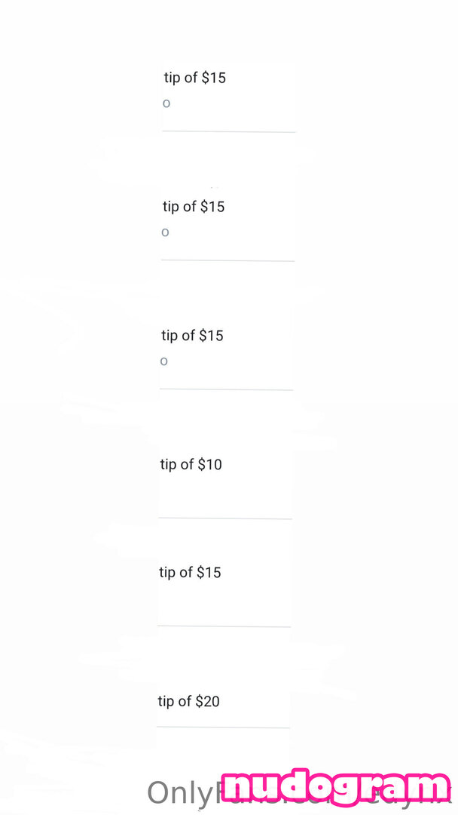Click the topmost "tip of $15" message
This screenshot has height=815, width=458.
(x=194, y=78)
